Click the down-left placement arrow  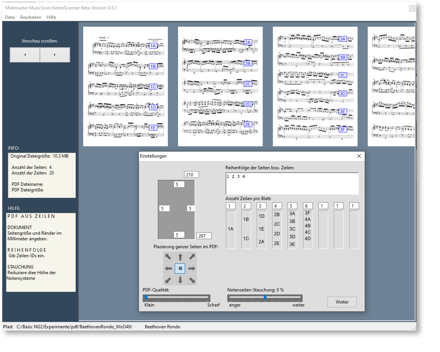pos(168,280)
